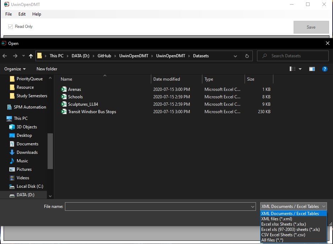Screen dimensions: 333x244
Task: Click the SPM Automation icon
Action: coord(9,107)
